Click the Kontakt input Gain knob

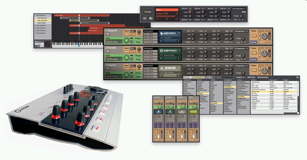click(139, 49)
